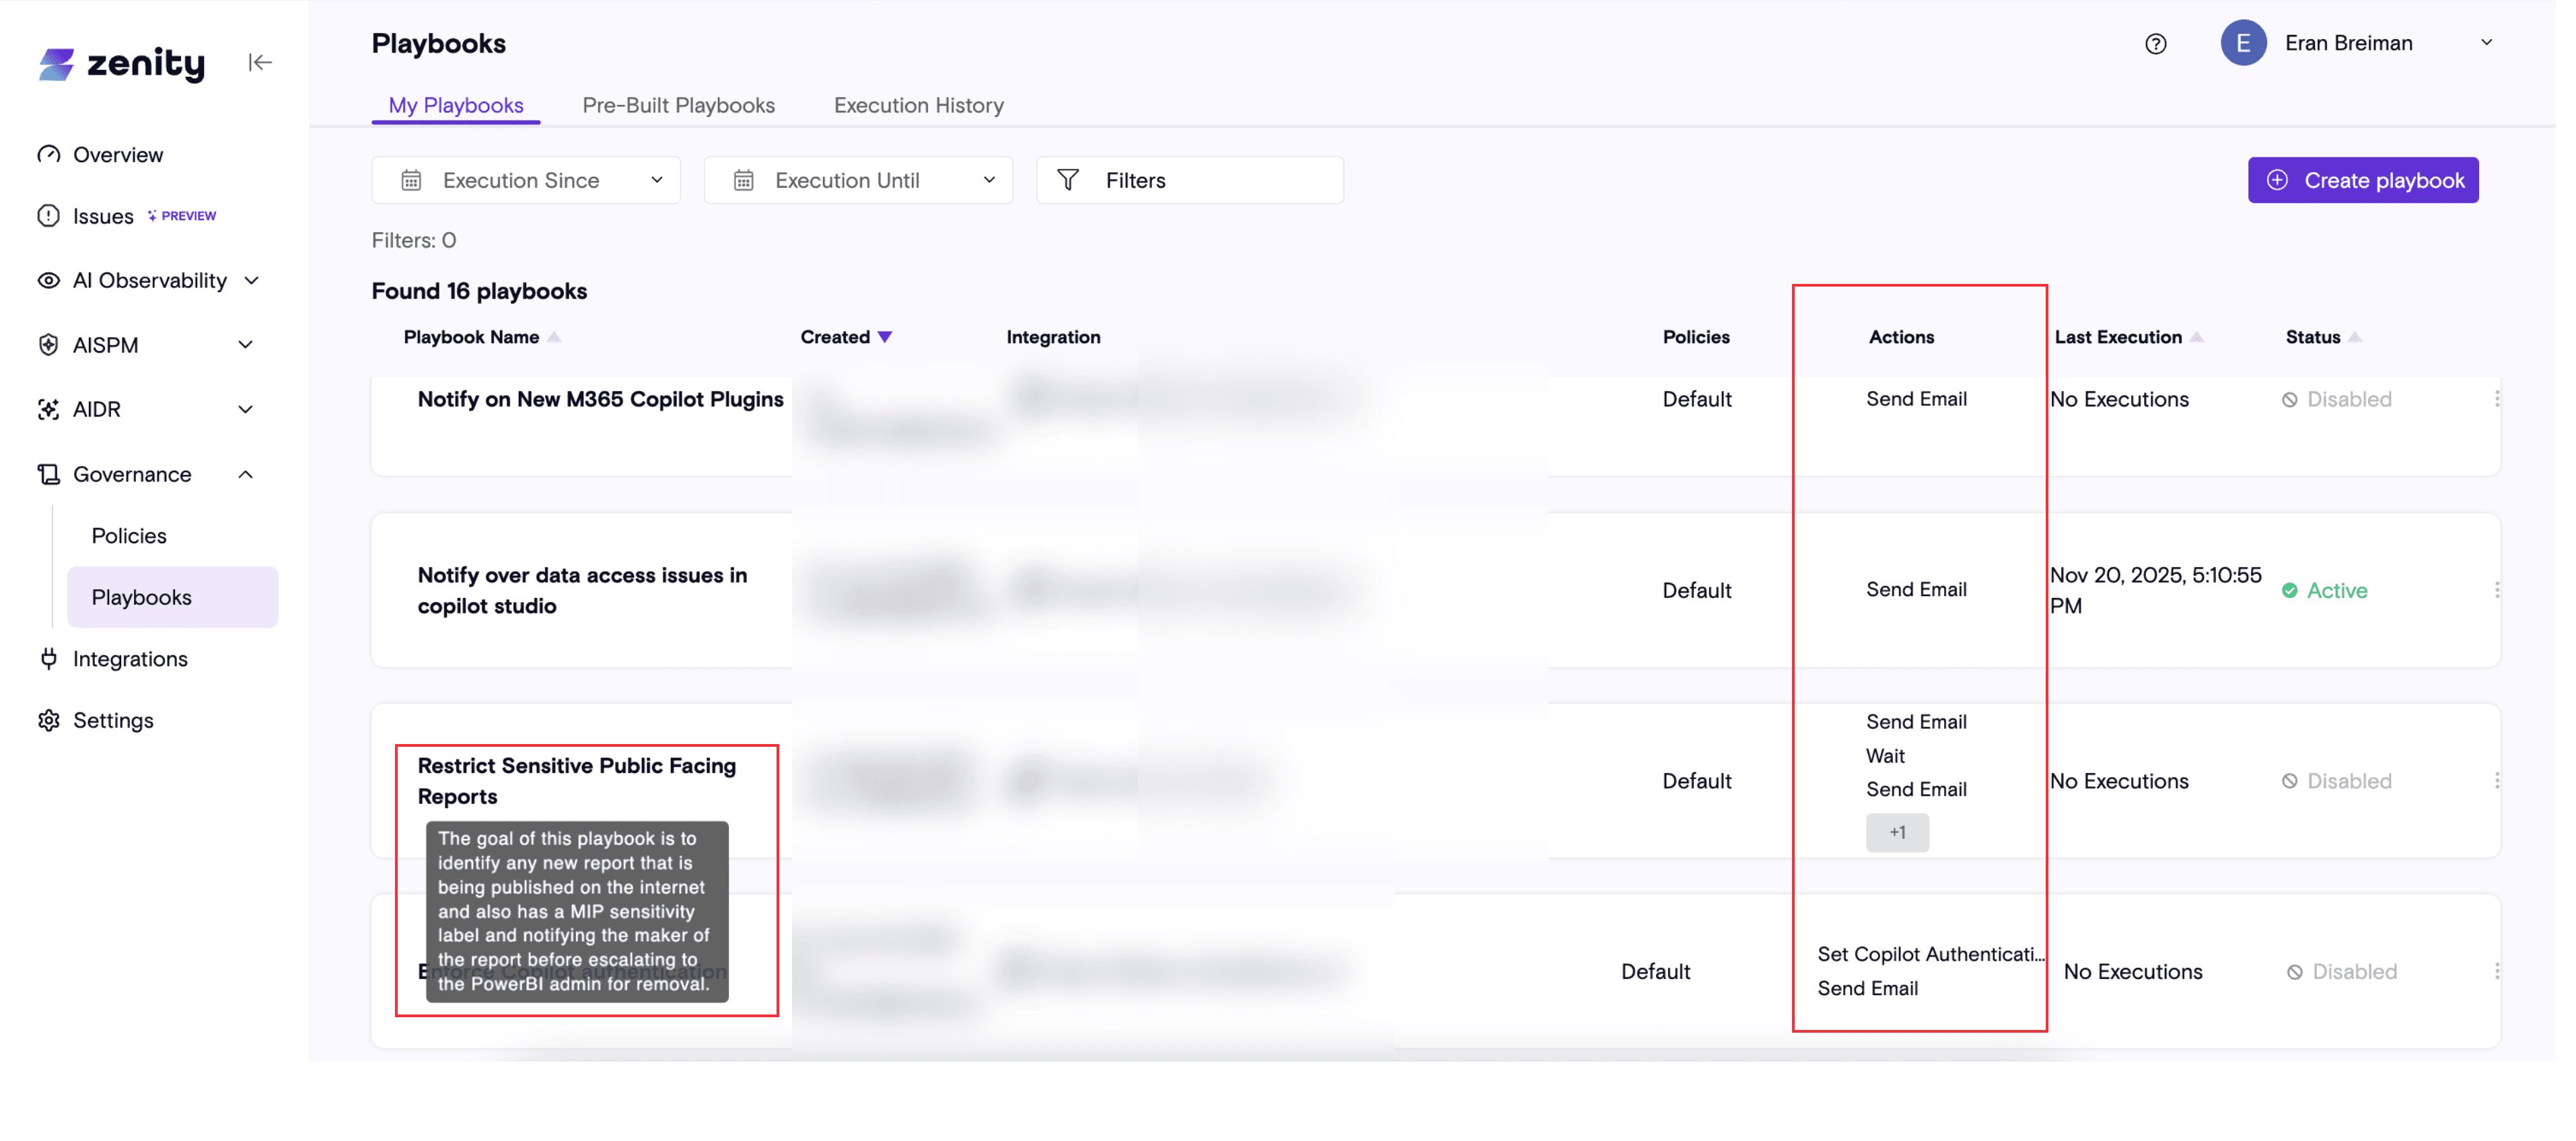
Task: Expand the AIDR section chevron
Action: (246, 409)
